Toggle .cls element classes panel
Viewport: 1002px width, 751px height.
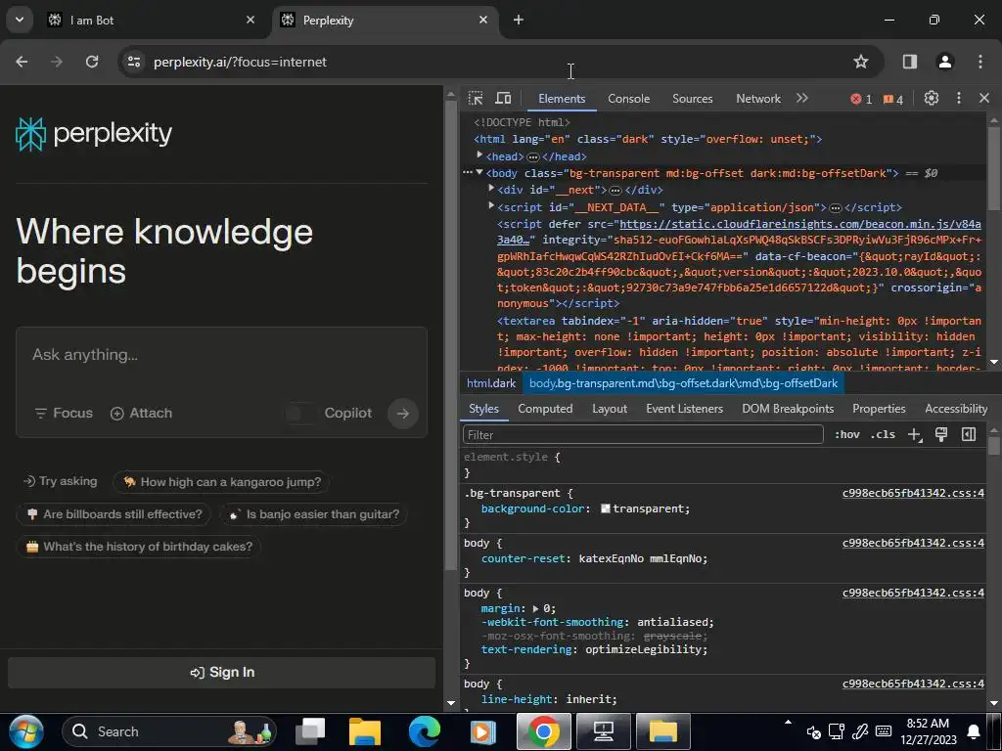pyautogui.click(x=883, y=435)
